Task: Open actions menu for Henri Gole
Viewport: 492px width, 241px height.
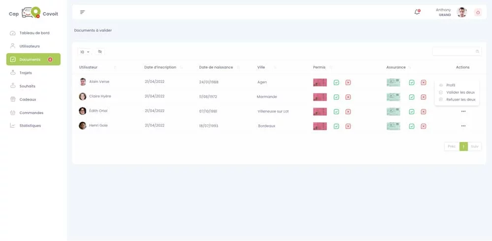Action: click(463, 126)
